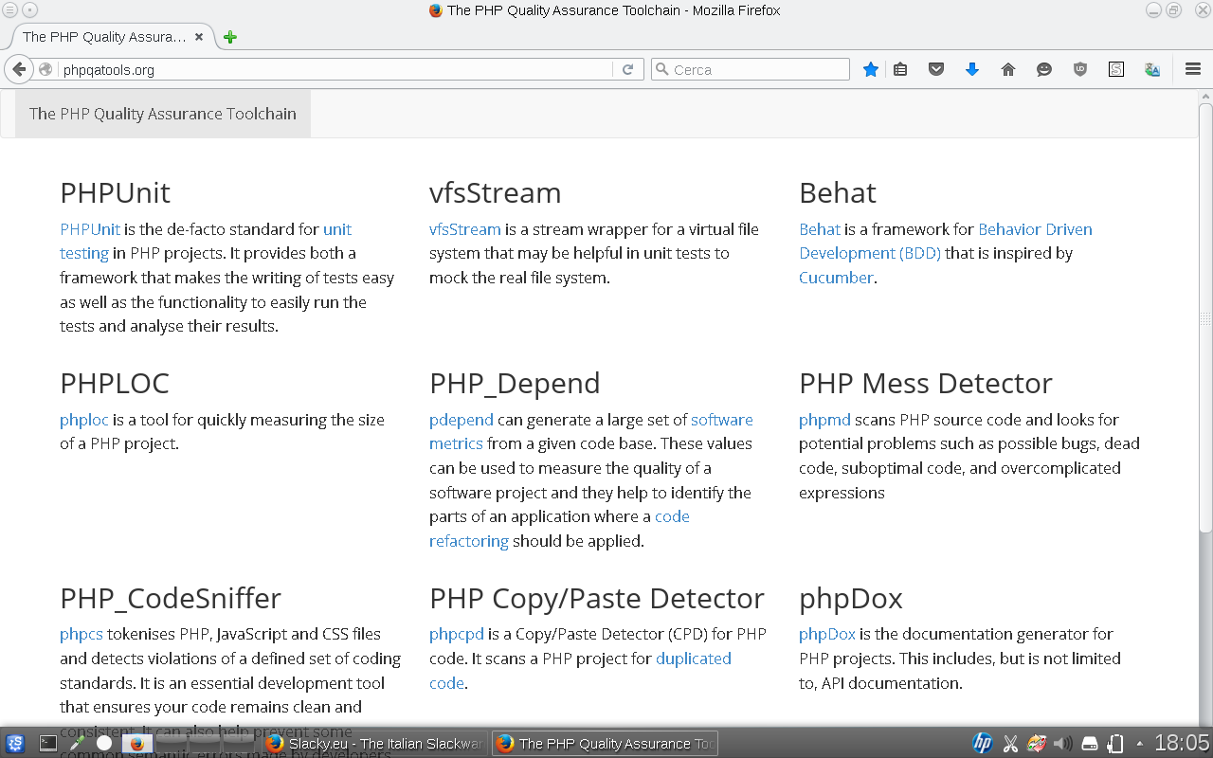
Task: Go to the Firefox home page icon
Action: point(1008,69)
